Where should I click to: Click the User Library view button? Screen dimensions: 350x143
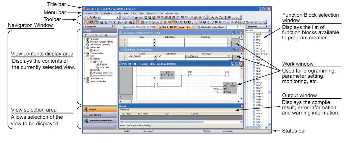pyautogui.click(x=99, y=115)
